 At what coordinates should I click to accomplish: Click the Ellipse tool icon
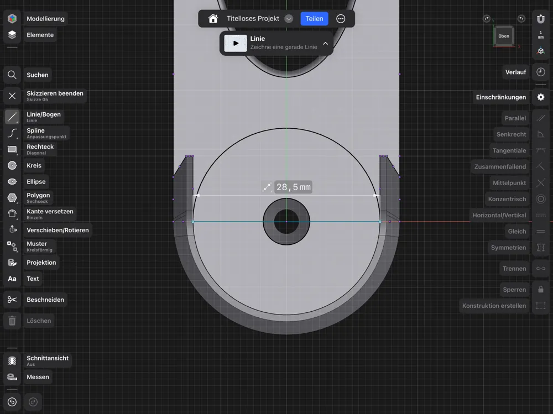pos(12,181)
